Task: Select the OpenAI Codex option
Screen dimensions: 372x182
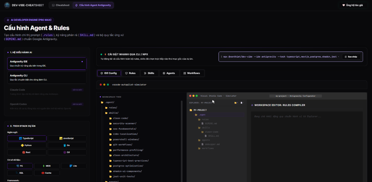Action: coord(46,106)
